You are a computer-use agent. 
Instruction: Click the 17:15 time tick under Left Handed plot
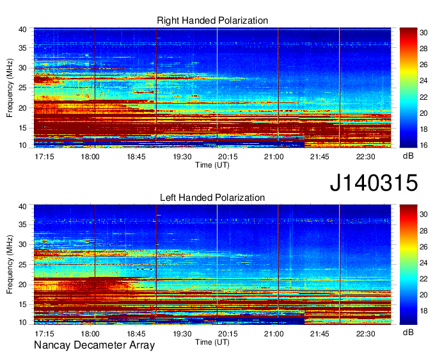click(x=44, y=334)
